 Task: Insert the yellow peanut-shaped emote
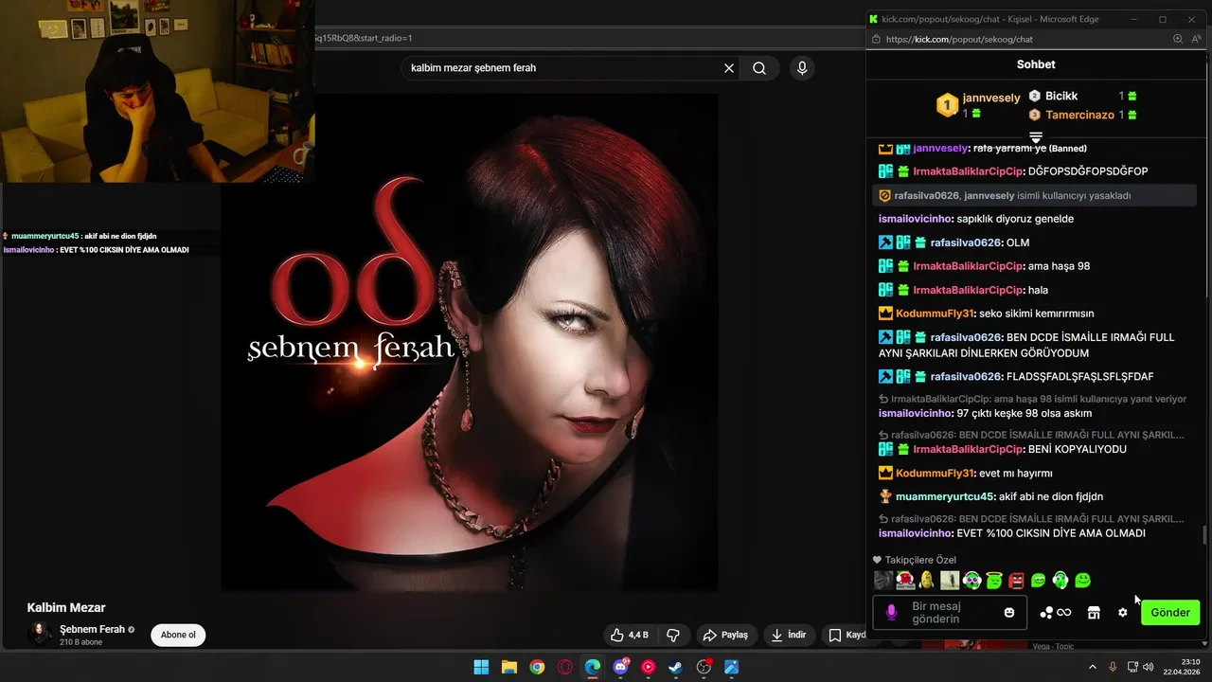pyautogui.click(x=927, y=580)
